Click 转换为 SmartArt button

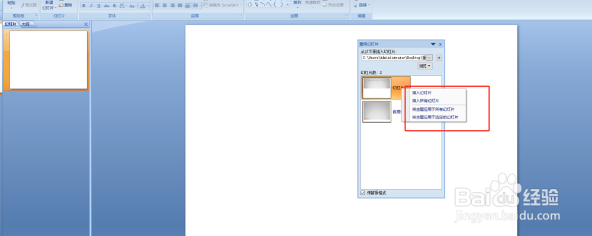tap(223, 5)
